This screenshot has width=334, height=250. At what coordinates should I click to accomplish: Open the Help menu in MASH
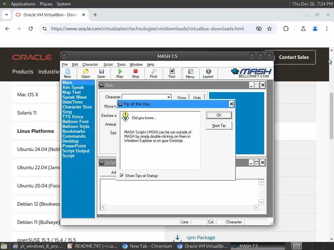tap(151, 64)
